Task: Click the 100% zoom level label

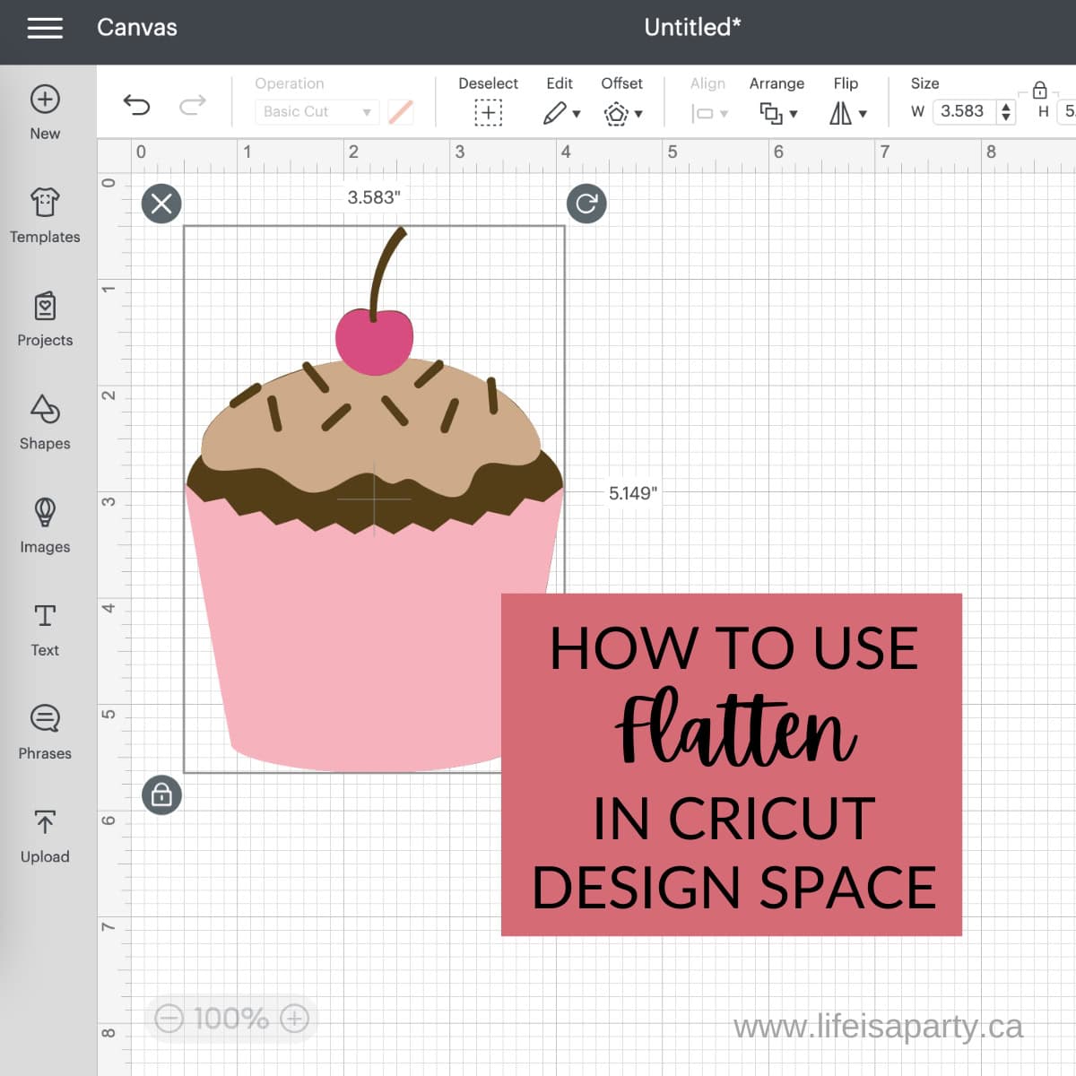Action: 231,1019
